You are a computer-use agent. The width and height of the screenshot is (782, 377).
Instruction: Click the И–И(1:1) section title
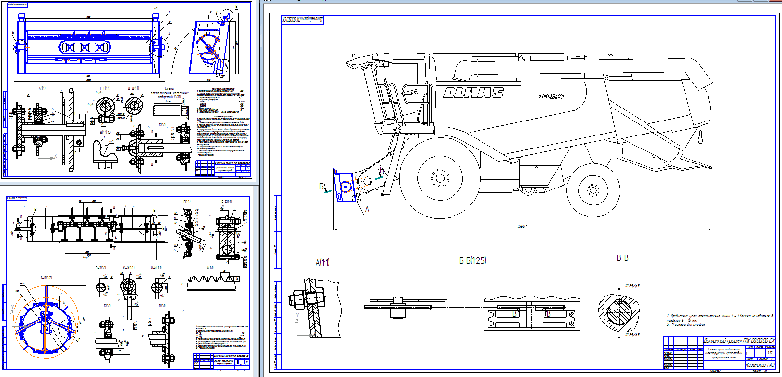[156, 268]
